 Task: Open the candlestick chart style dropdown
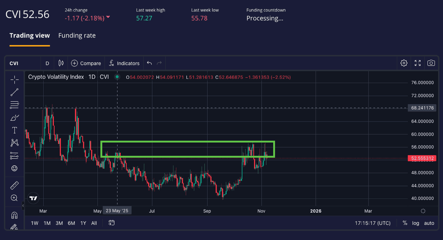coord(61,63)
